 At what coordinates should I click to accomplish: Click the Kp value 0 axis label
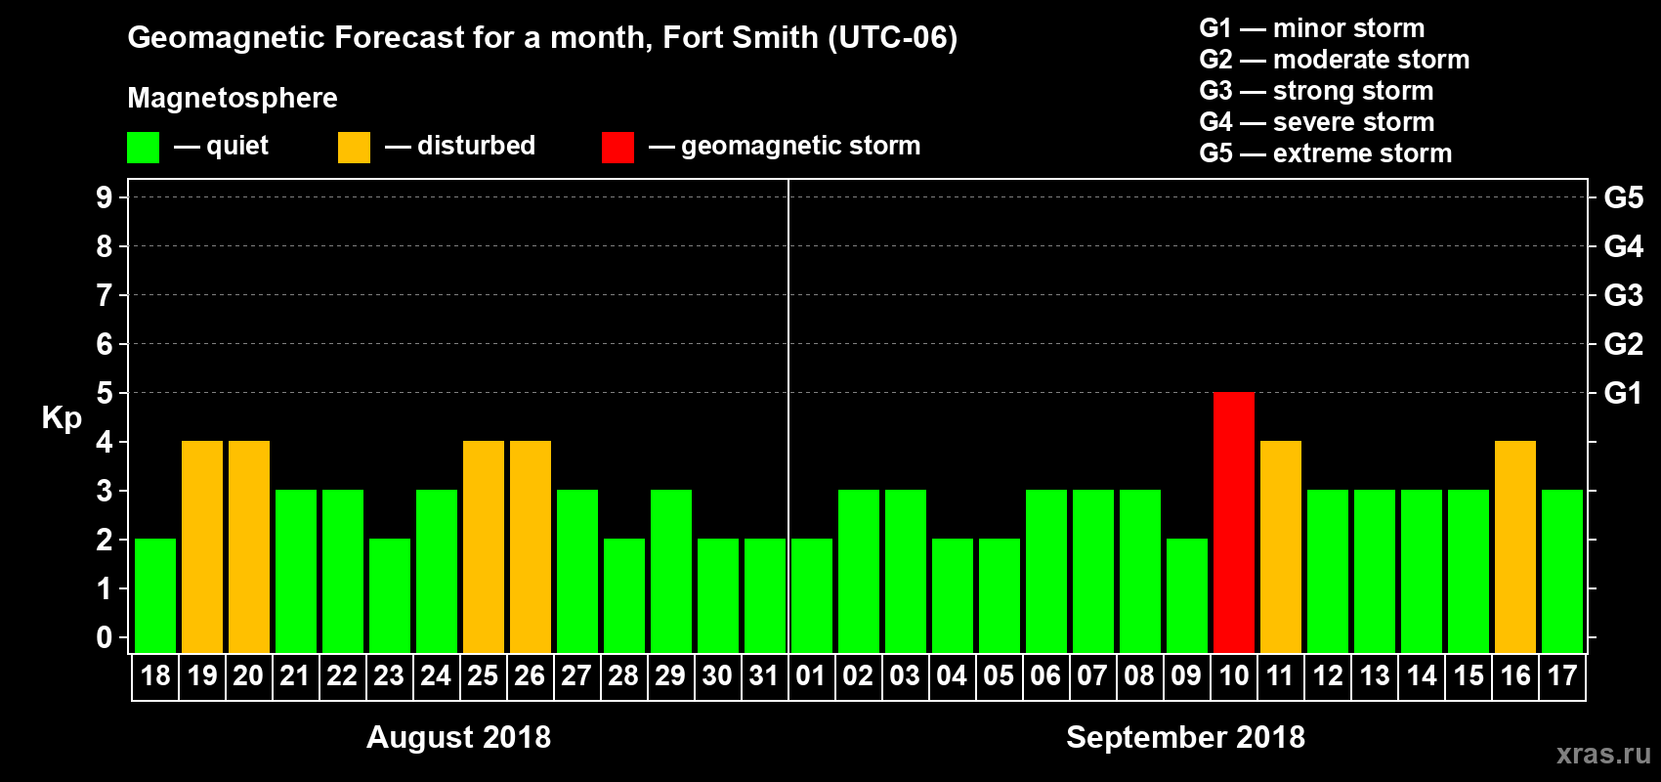(x=105, y=637)
